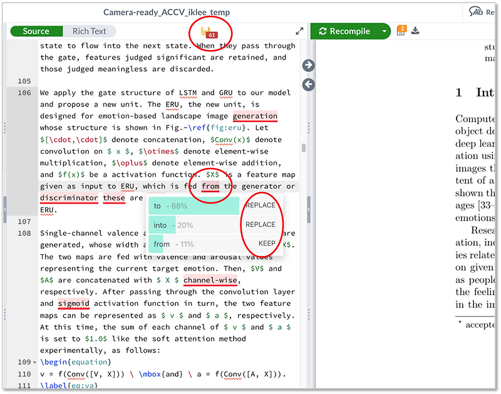
Task: Jump to source location with left arrow icon
Action: point(308,84)
